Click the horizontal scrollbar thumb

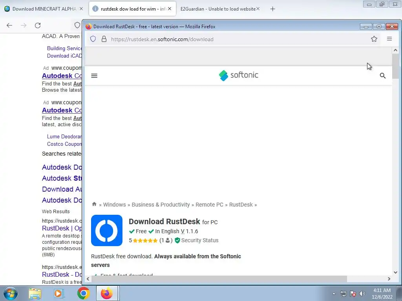pos(219,279)
